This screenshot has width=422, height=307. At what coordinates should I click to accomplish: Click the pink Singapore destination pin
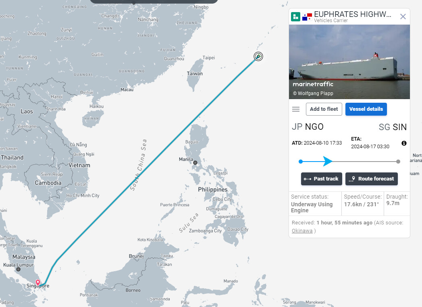[x=38, y=282]
